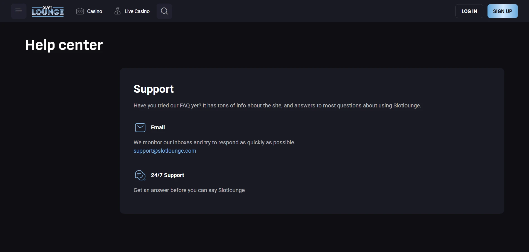The height and width of the screenshot is (252, 529).
Task: Open the hamburger side menu
Action: pyautogui.click(x=19, y=11)
